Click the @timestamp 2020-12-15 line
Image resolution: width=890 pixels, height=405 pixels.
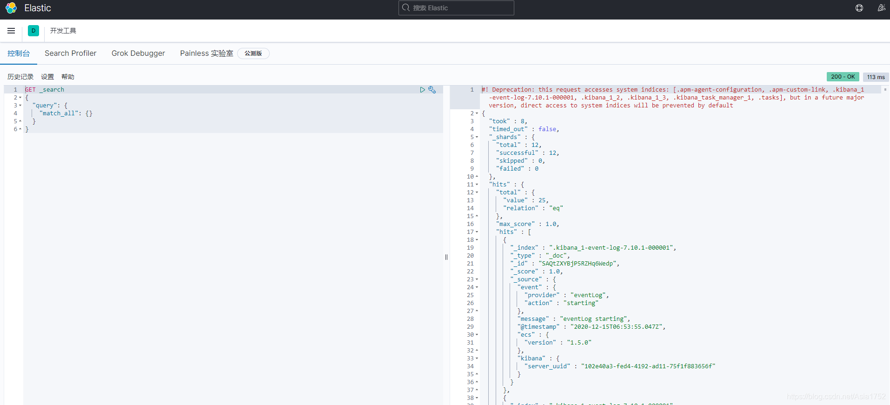(x=591, y=327)
